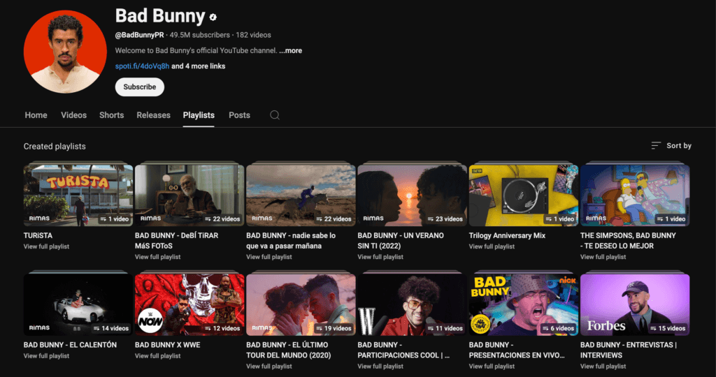Viewport: 716px width, 377px height.
Task: Click the Sort by lines icon
Action: pyautogui.click(x=656, y=146)
